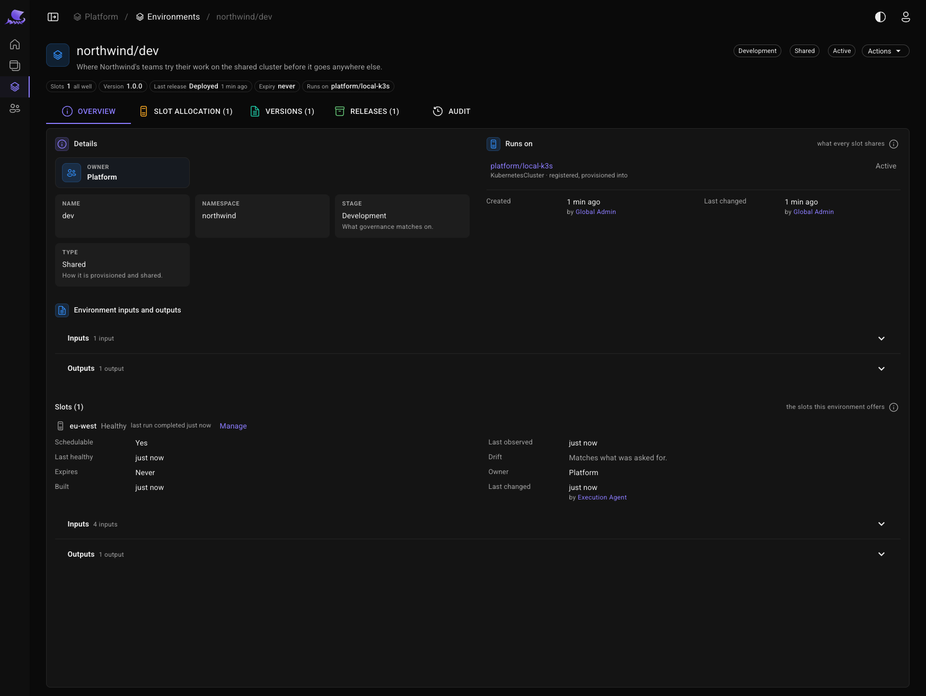926x696 pixels.
Task: Click the Runs on cluster icon
Action: click(x=493, y=144)
